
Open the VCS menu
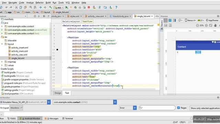click(x=67, y=3)
